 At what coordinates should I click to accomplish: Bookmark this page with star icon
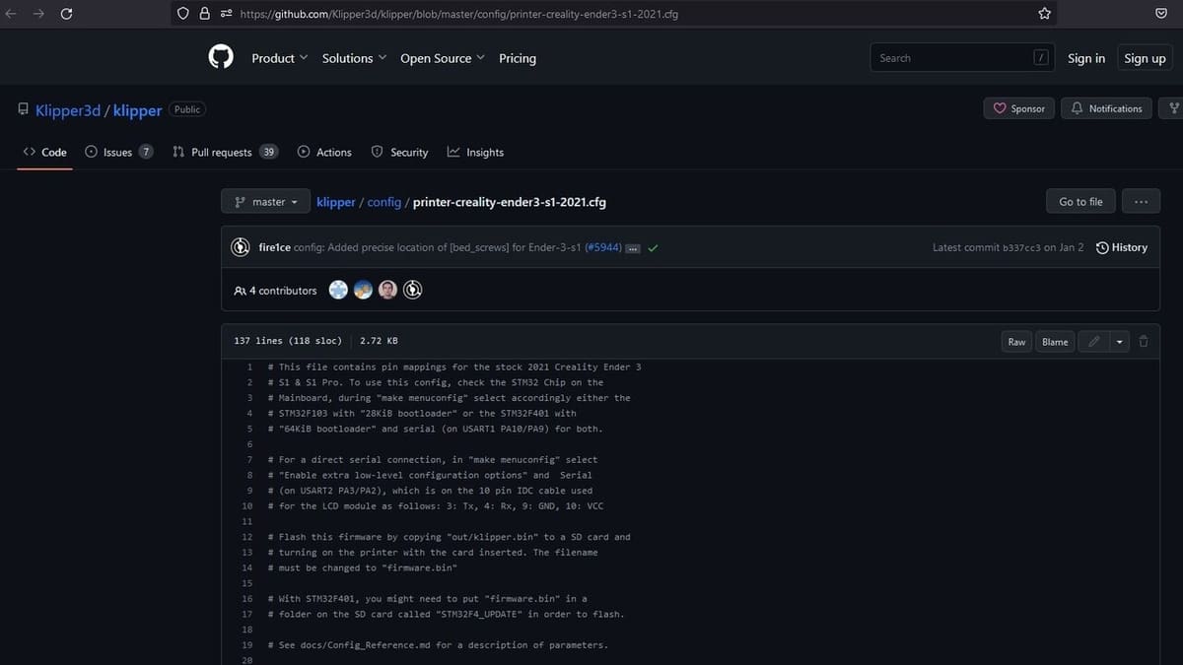1045,14
